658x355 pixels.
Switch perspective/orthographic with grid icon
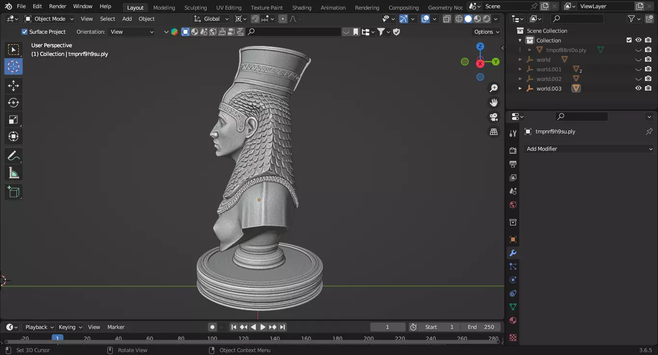click(494, 131)
